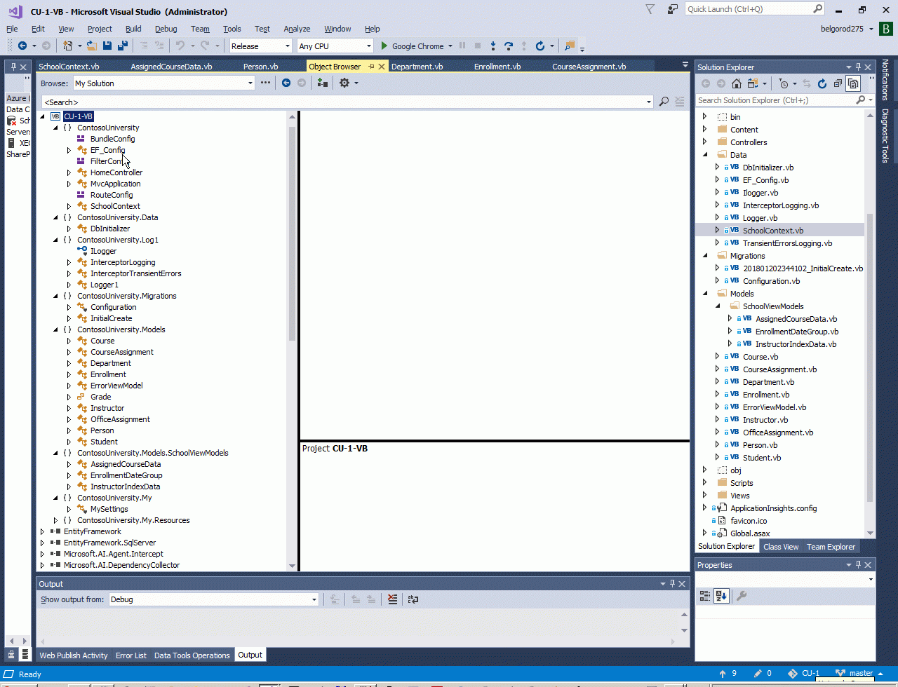Click the Refresh browser toolbar icon
898x687 pixels.
[540, 46]
